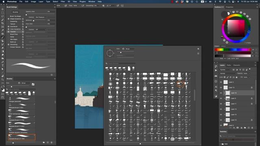Viewport: 260px width, 146px height.
Task: Open the brush smoothing options gear in options bar
Action: tap(103, 6)
